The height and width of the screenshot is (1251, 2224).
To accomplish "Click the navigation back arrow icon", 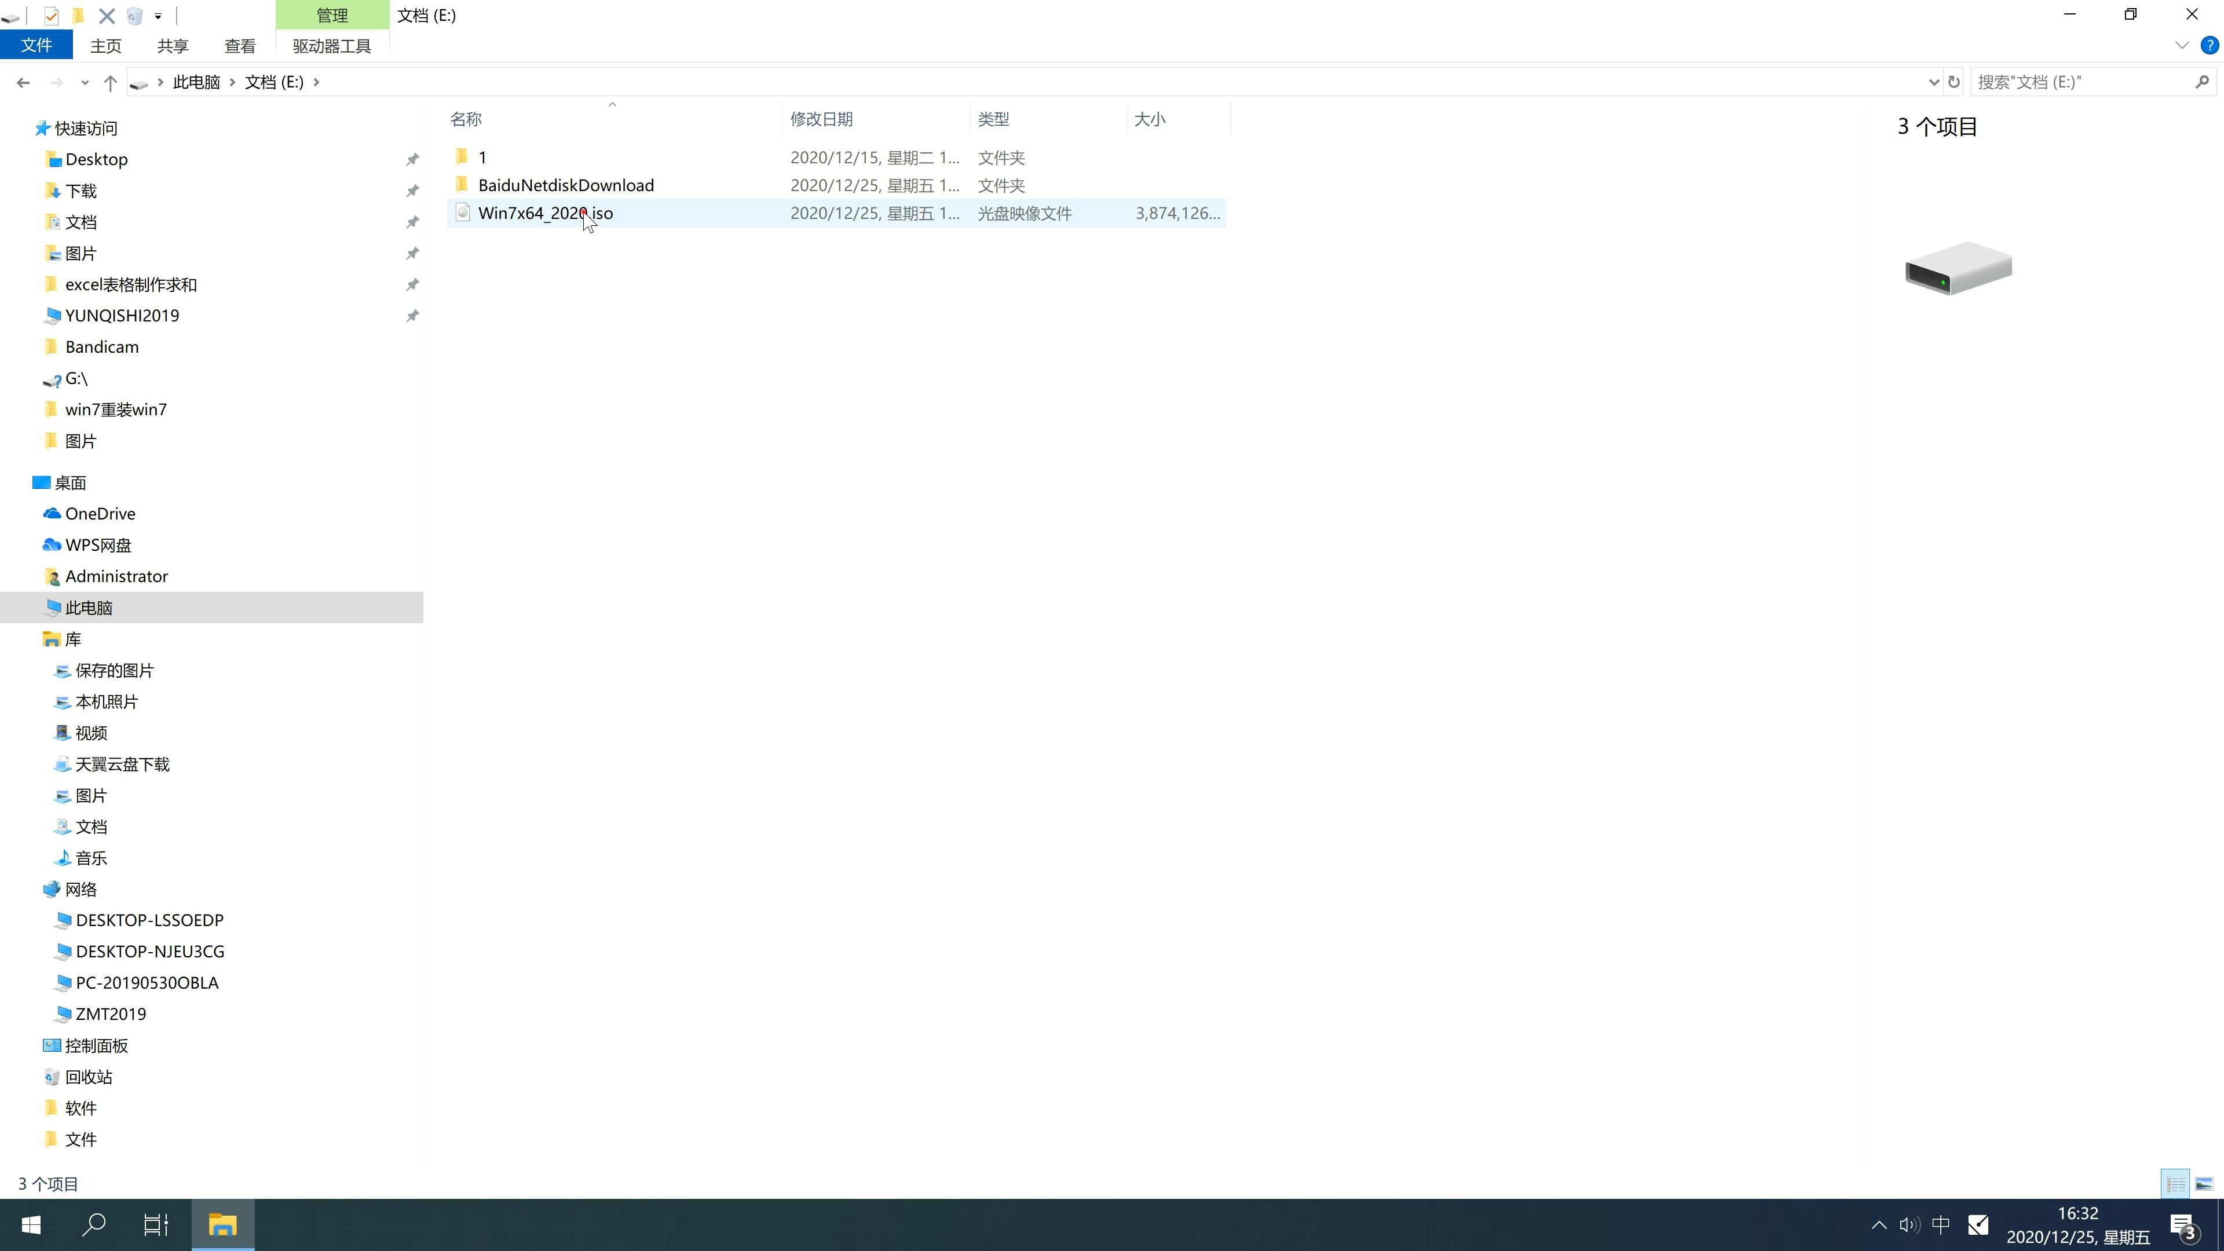I will coord(21,81).
